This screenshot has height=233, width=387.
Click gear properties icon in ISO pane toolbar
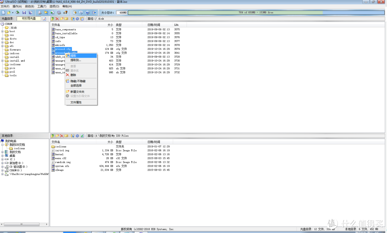[x=77, y=19]
